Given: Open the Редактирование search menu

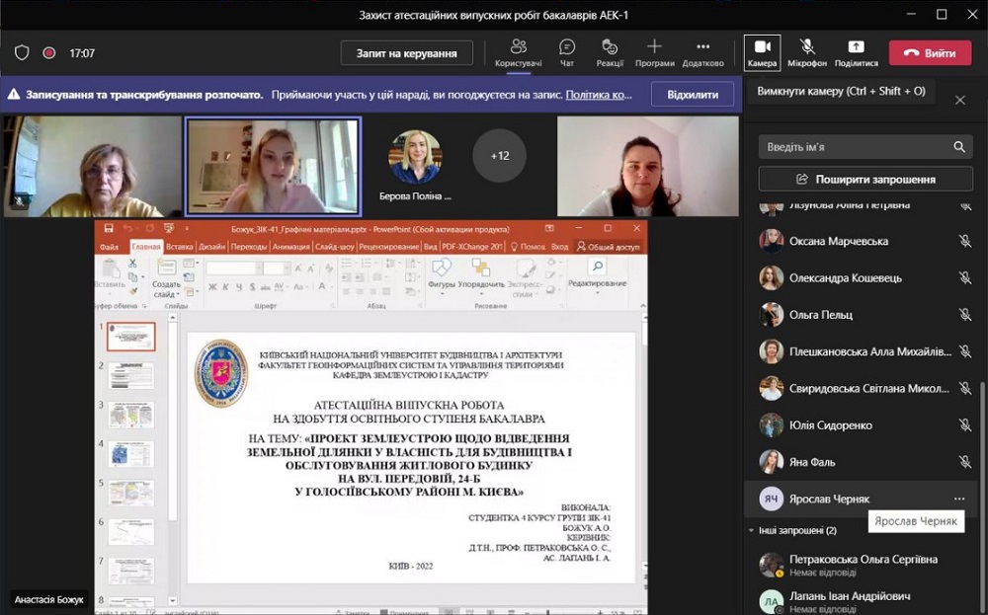Looking at the screenshot, I should point(597,274).
